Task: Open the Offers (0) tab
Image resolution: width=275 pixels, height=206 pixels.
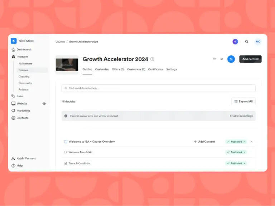Action: (x=118, y=69)
